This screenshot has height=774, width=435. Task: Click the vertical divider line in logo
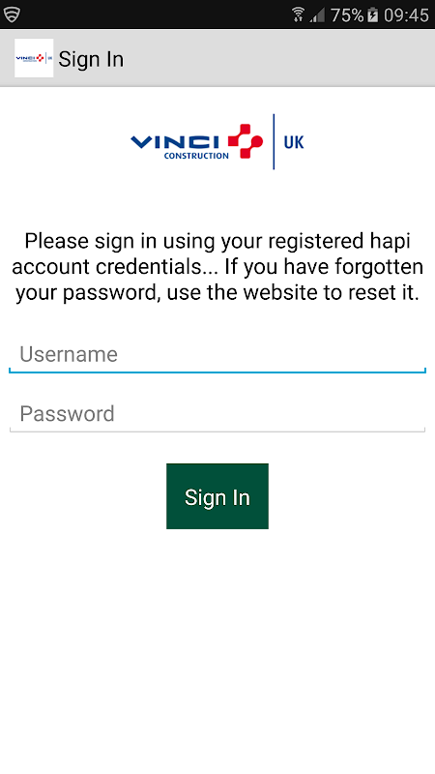[x=274, y=141]
